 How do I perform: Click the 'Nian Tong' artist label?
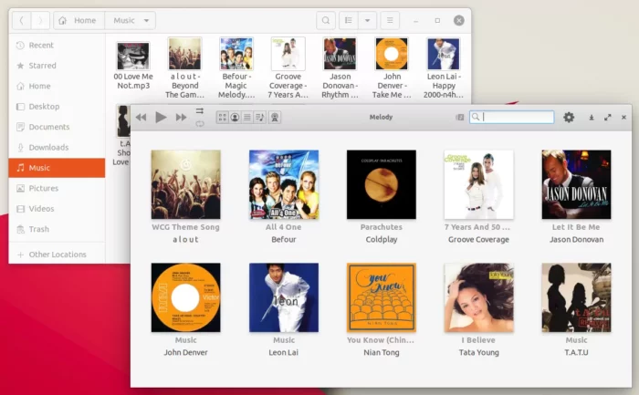382,352
